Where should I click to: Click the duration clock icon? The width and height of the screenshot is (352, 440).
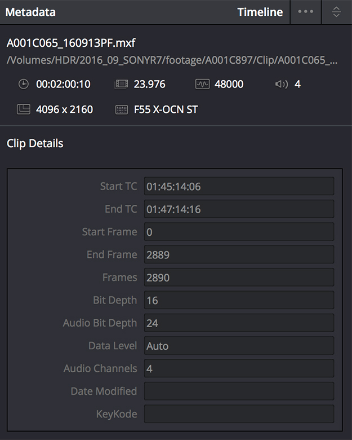click(23, 84)
